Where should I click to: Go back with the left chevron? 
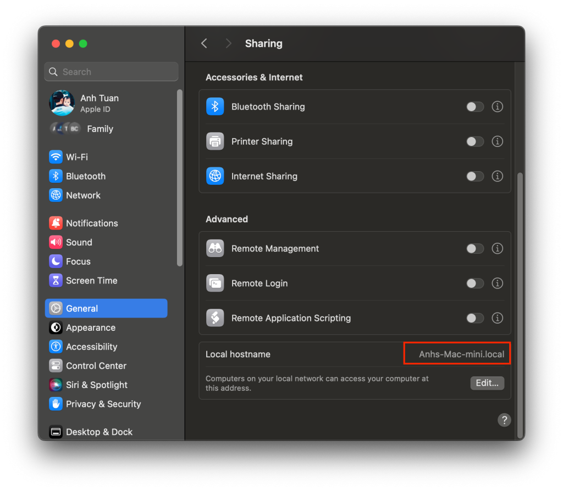click(x=204, y=43)
